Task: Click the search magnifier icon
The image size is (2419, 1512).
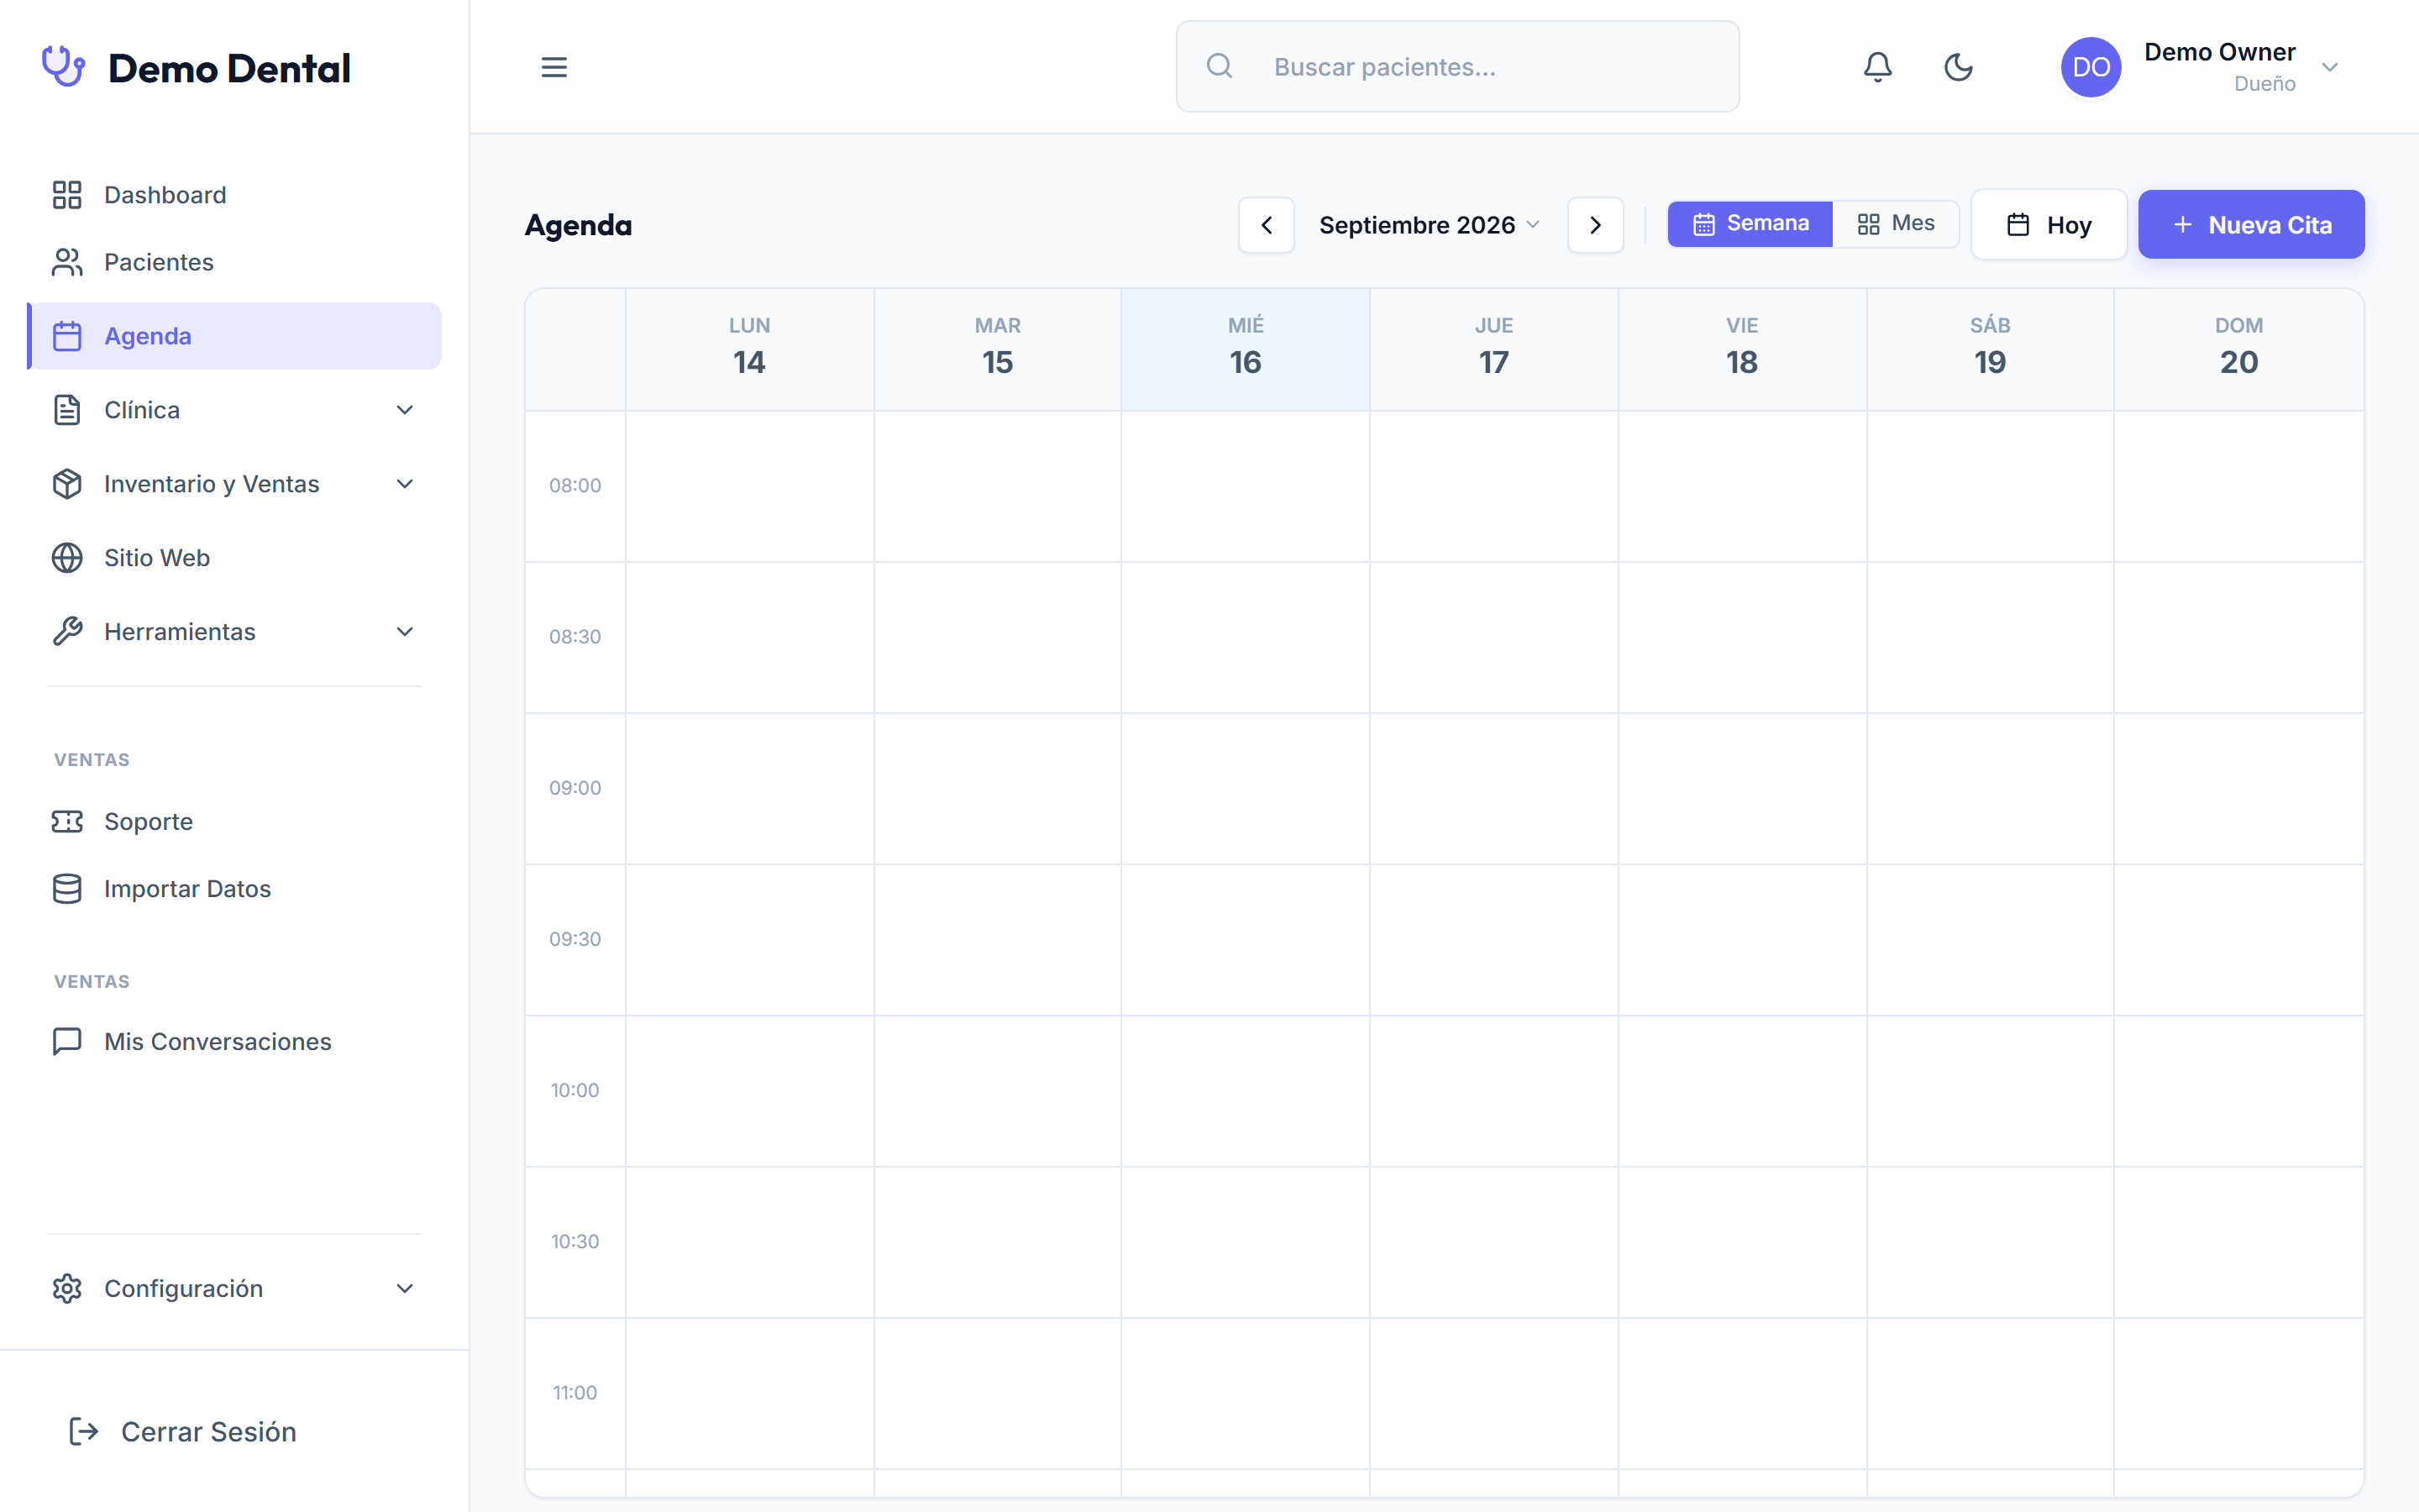Action: [1220, 67]
